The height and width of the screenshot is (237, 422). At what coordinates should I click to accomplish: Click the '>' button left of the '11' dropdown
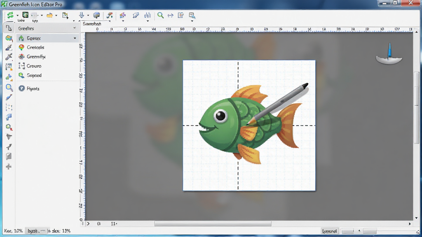coord(88,223)
